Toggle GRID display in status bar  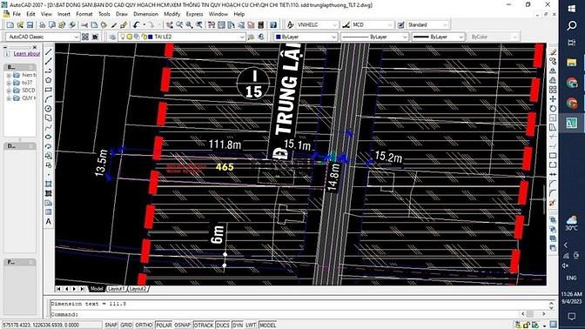[x=126, y=325]
